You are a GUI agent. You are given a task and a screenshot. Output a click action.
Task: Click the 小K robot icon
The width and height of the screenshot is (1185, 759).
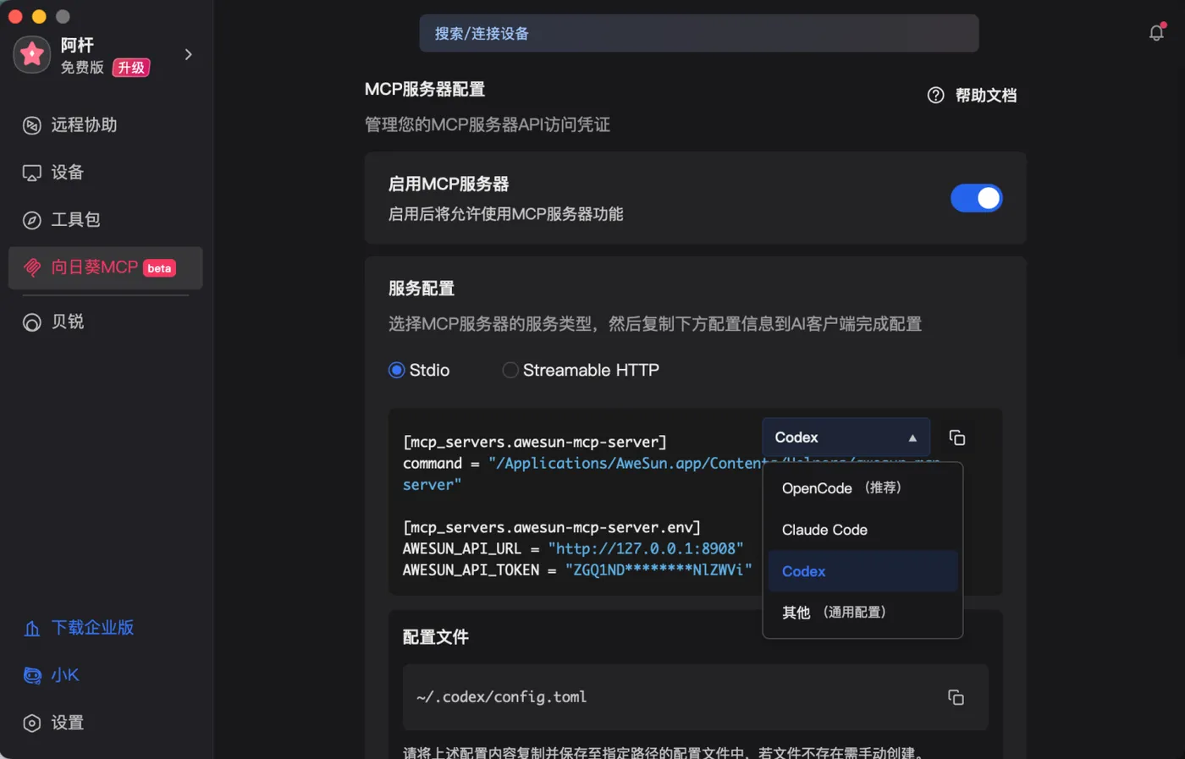[32, 675]
